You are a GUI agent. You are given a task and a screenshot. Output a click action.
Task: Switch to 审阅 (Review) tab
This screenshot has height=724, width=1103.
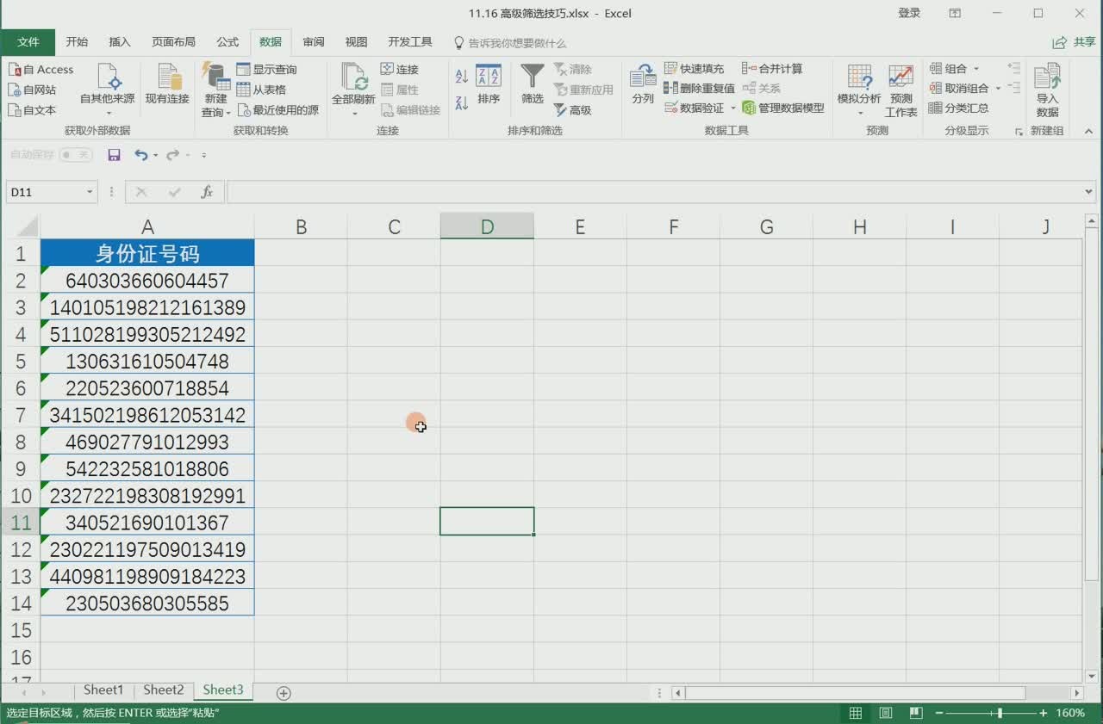pos(314,42)
